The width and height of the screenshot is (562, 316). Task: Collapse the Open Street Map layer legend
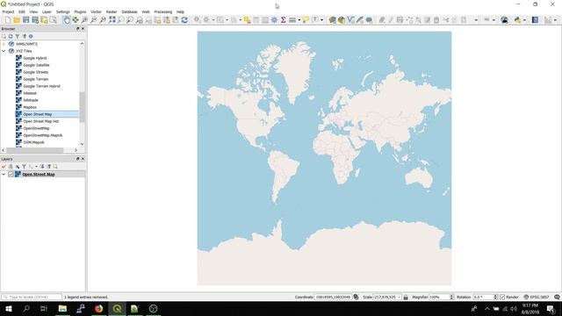coord(4,174)
